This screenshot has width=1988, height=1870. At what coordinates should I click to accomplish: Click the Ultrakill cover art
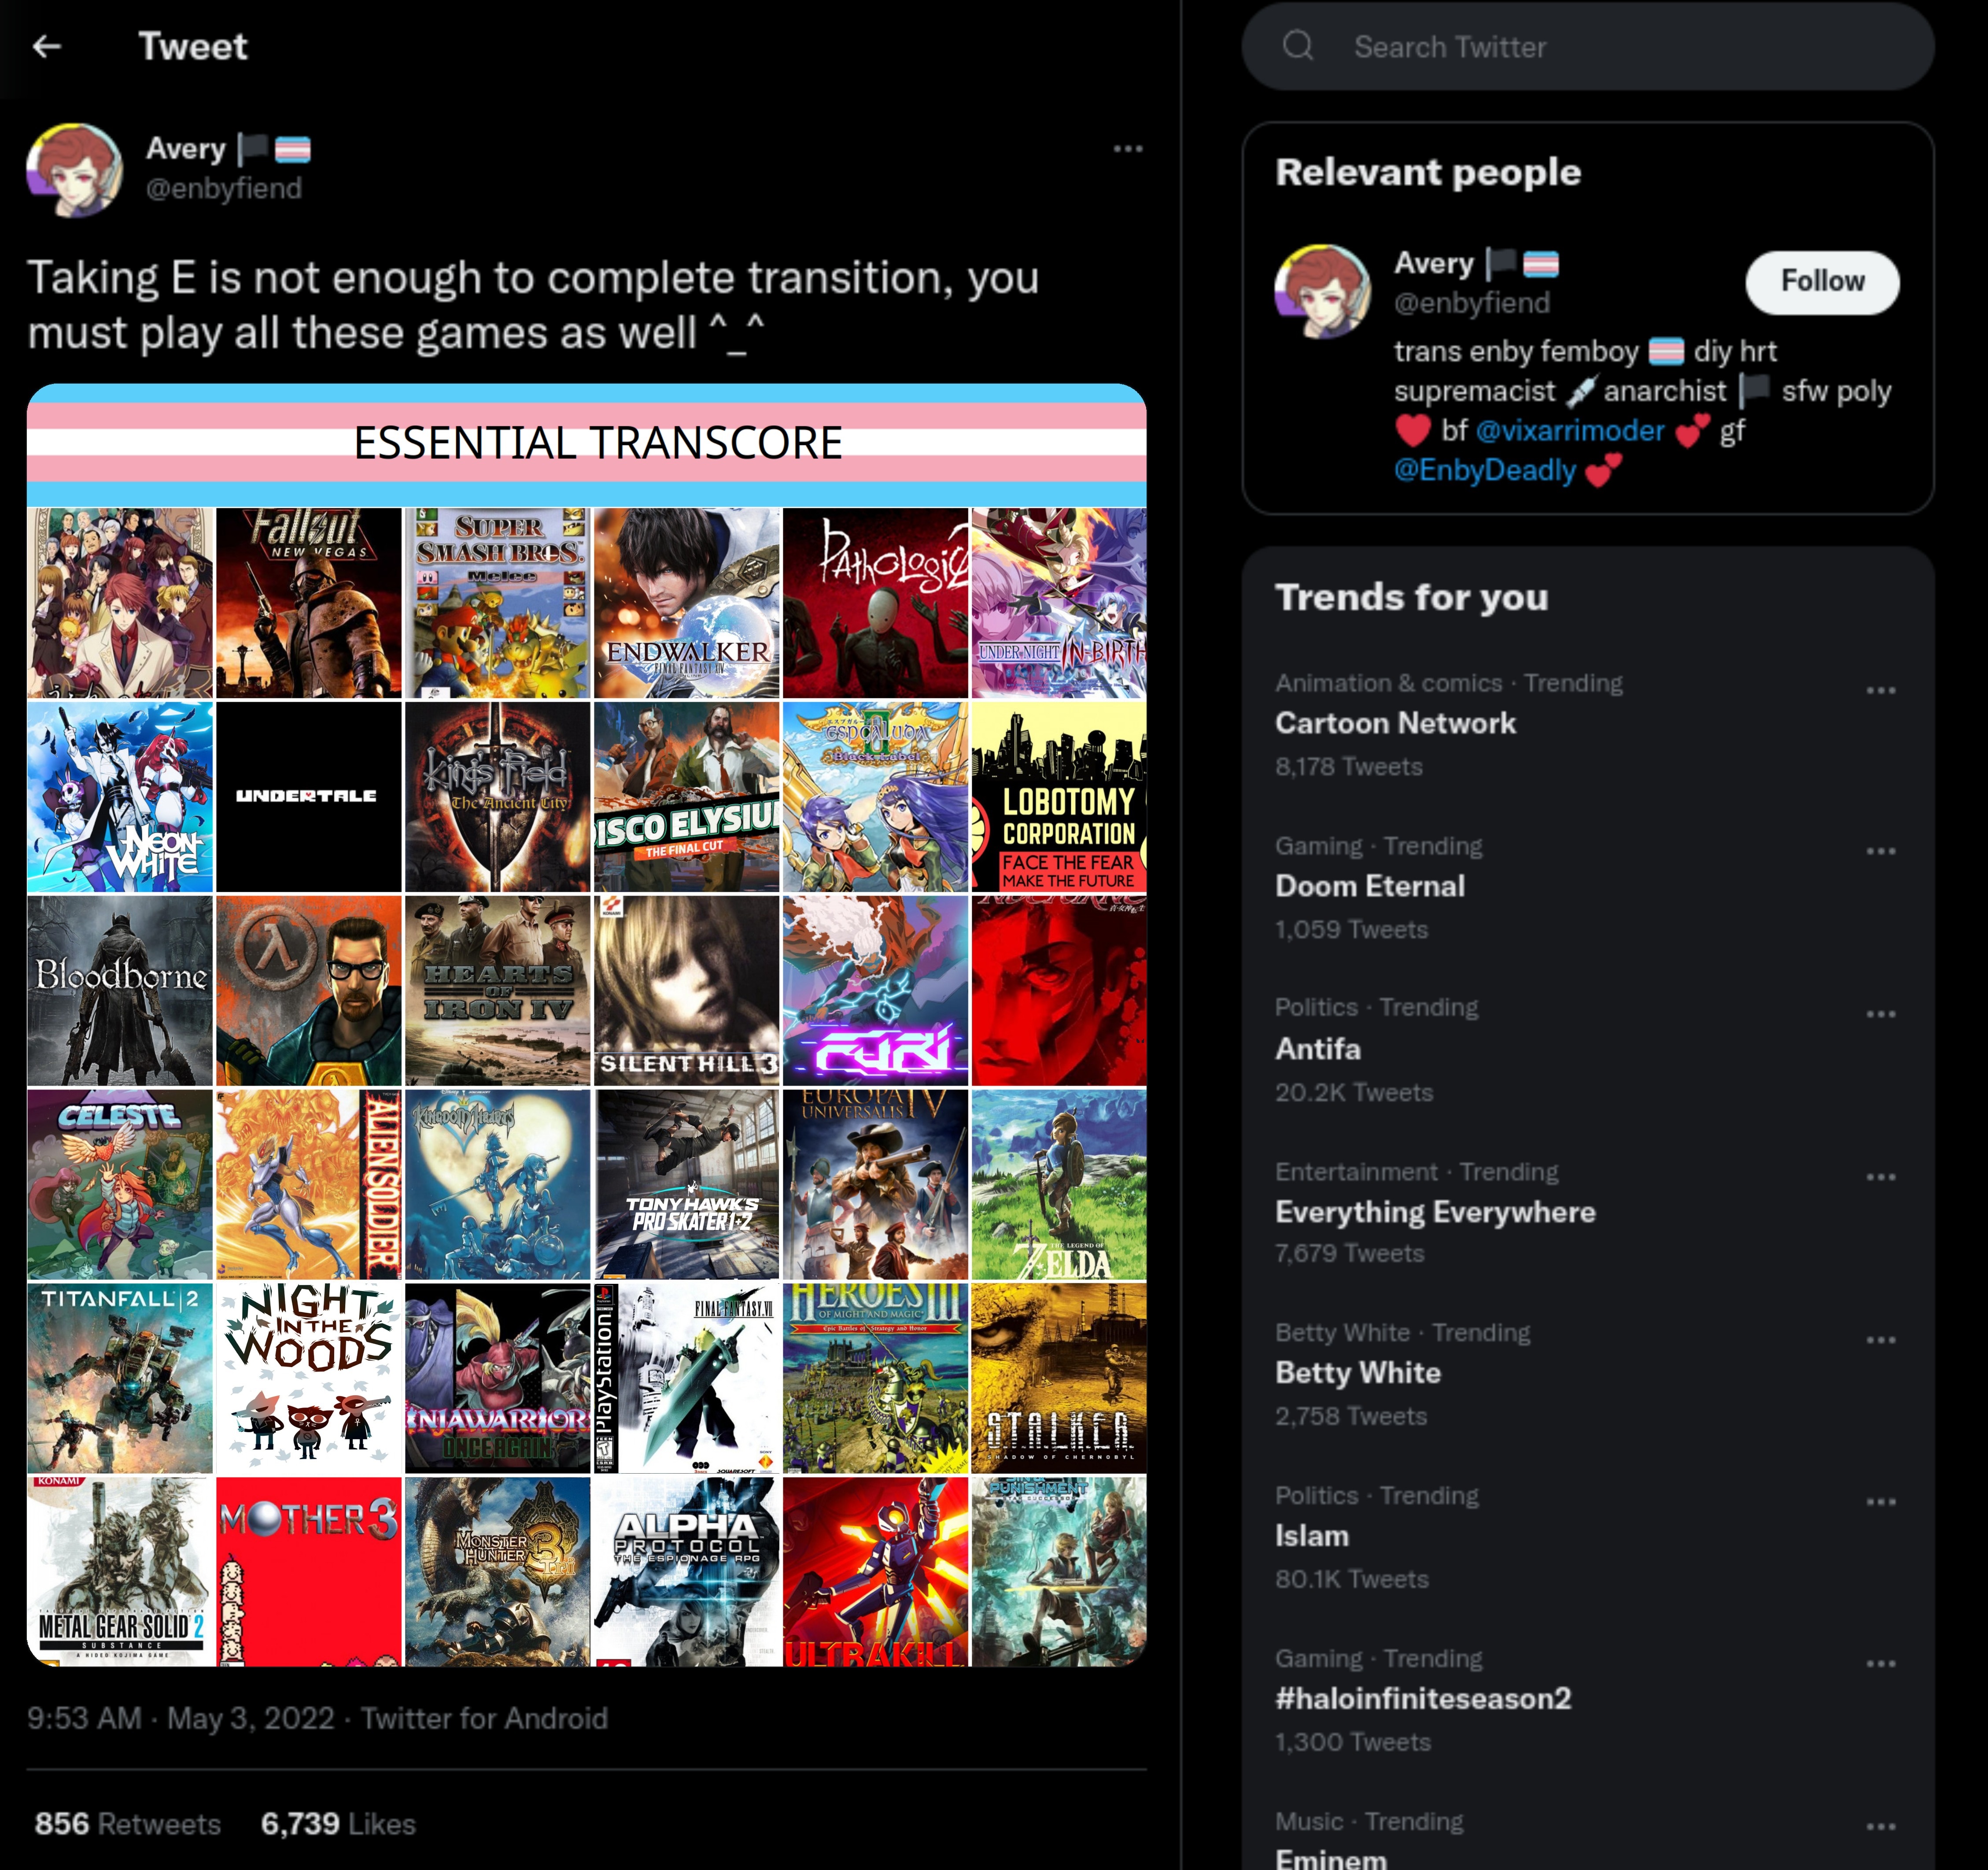(875, 1571)
